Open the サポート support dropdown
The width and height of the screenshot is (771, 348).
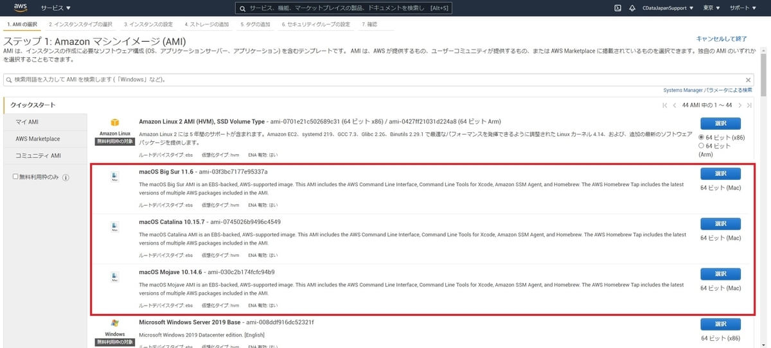coord(742,8)
